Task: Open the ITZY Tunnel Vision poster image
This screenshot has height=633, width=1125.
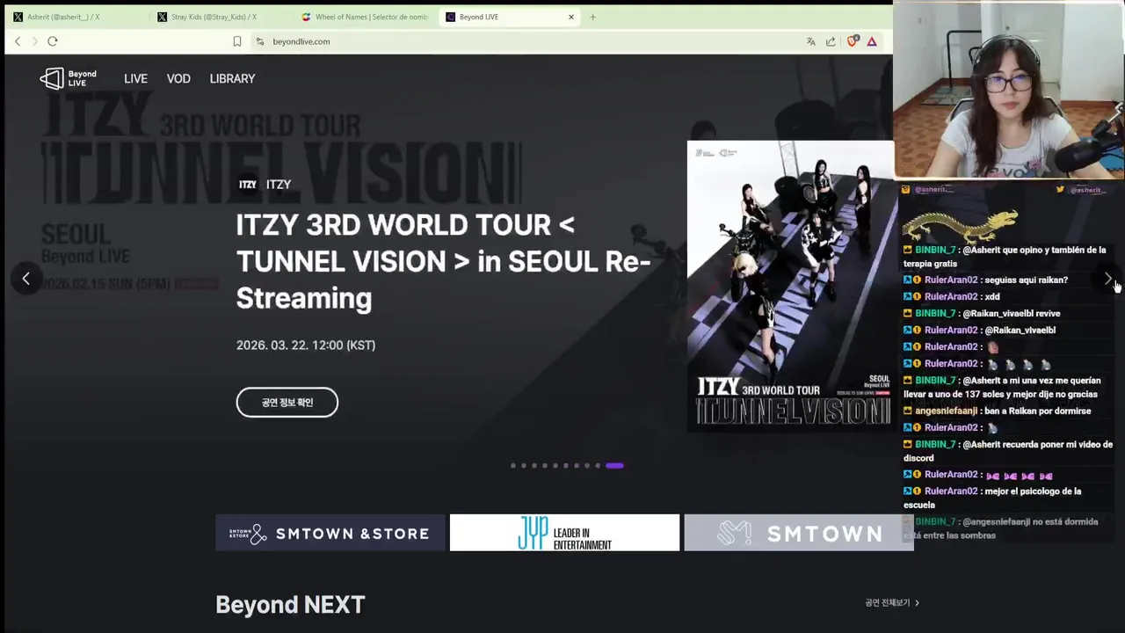Action: click(790, 286)
